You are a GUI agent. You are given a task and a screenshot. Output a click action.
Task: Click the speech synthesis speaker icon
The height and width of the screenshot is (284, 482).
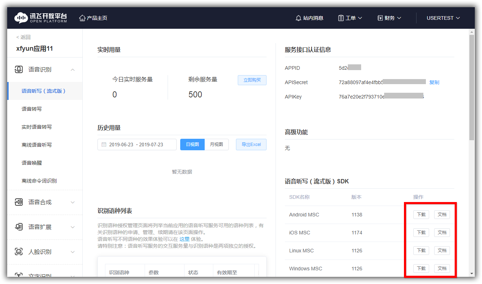pyautogui.click(x=19, y=202)
